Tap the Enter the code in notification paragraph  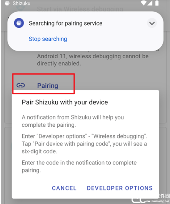click(79, 167)
